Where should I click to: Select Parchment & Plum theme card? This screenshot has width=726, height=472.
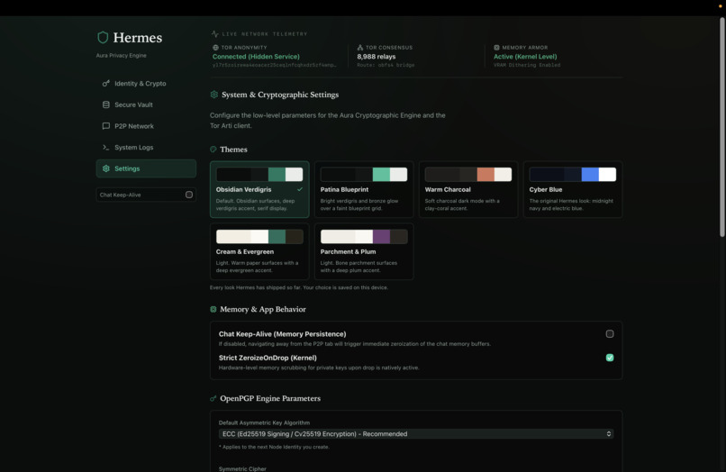364,251
